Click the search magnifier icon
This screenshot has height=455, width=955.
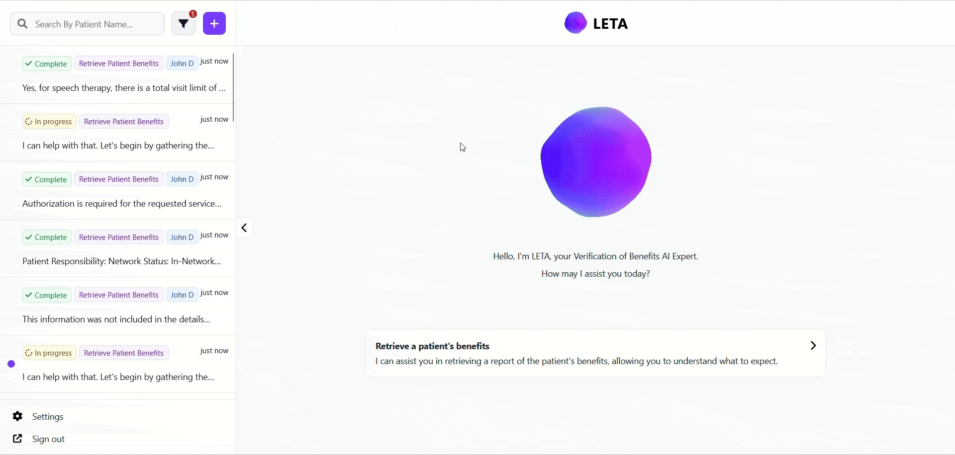click(x=22, y=23)
